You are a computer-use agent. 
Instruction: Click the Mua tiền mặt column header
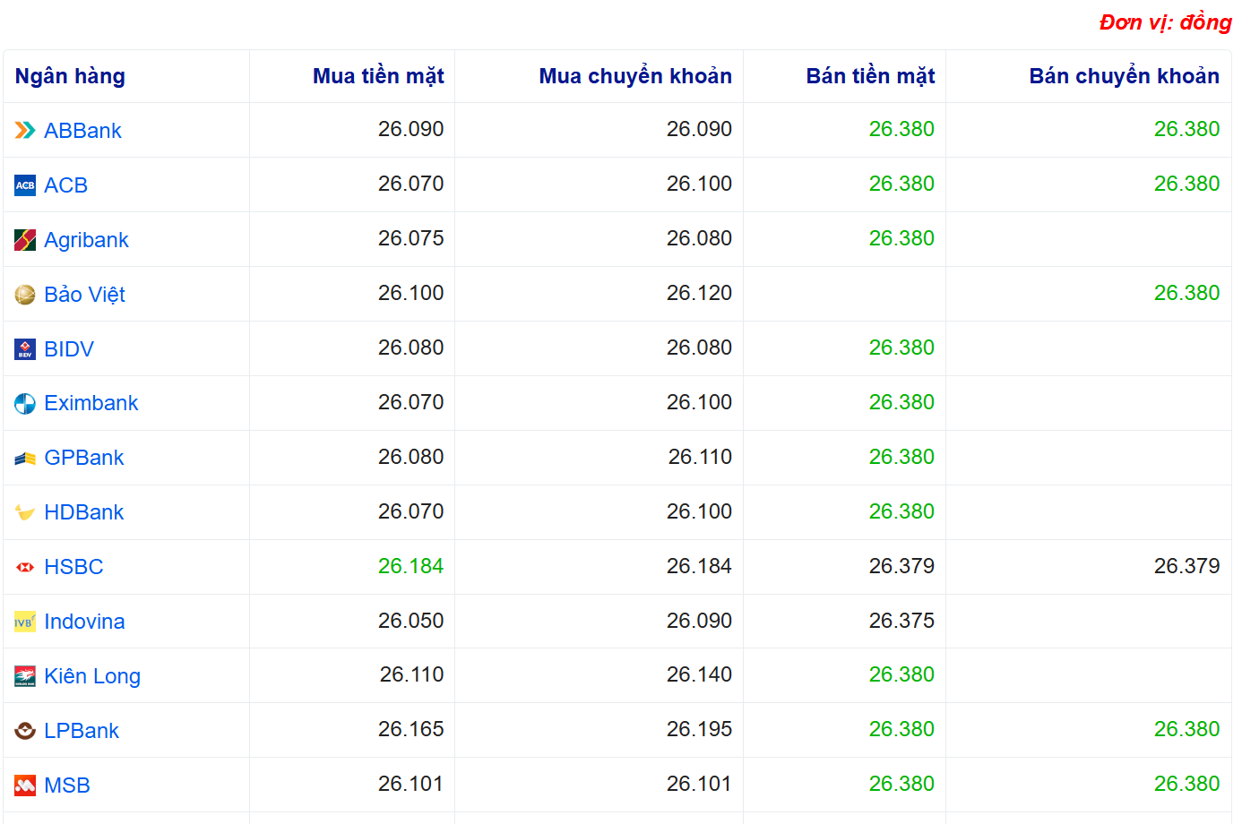click(x=378, y=76)
